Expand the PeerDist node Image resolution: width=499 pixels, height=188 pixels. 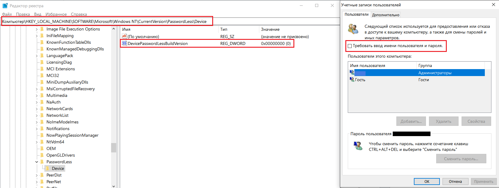click(x=37, y=175)
